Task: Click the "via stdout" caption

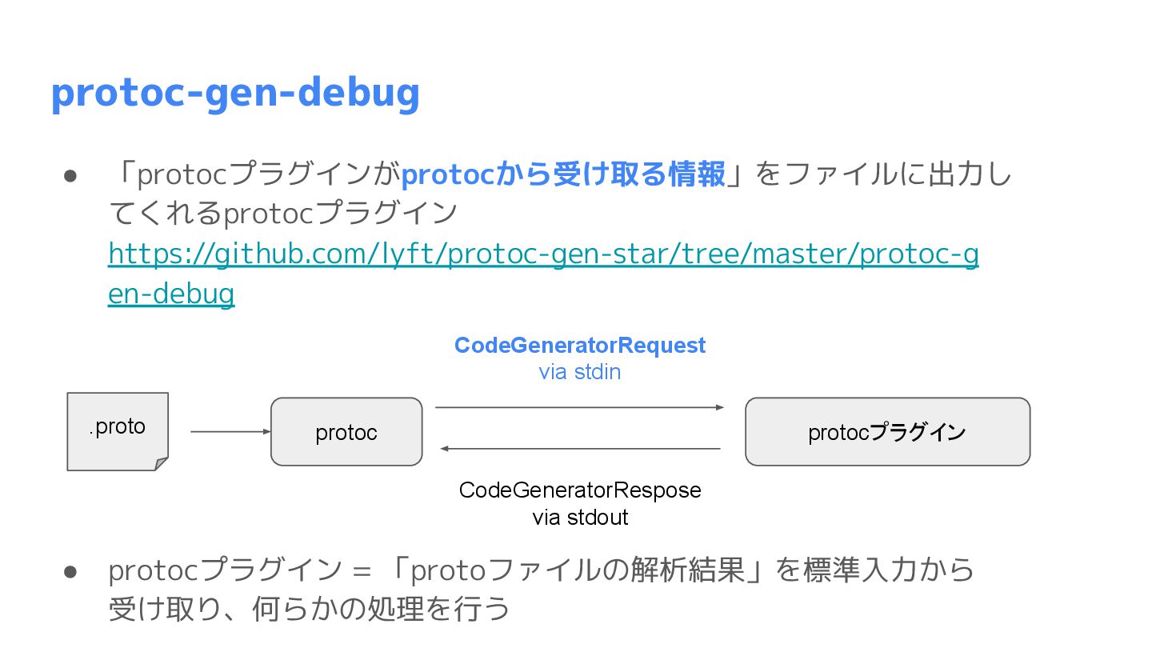Action: pos(580,517)
